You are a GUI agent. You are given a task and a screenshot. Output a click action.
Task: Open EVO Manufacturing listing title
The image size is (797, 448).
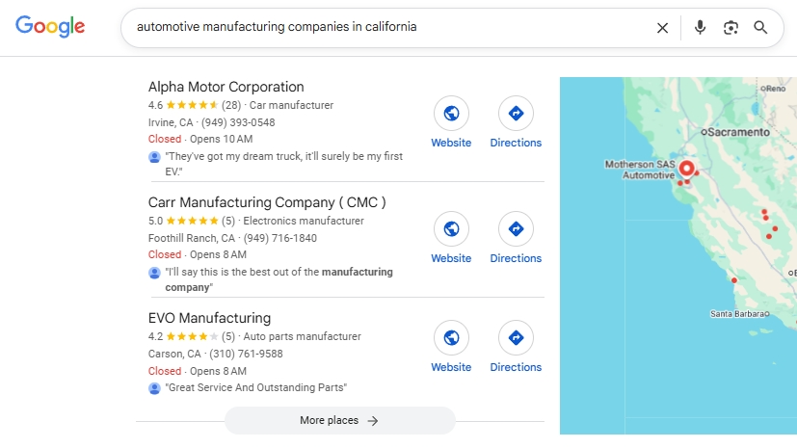209,318
